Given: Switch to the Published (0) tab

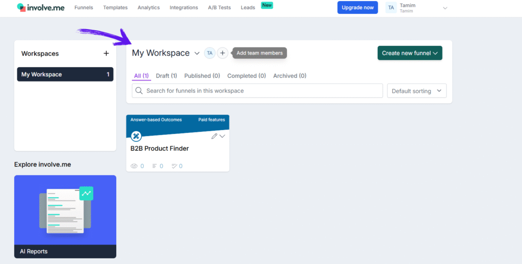Looking at the screenshot, I should [x=202, y=76].
